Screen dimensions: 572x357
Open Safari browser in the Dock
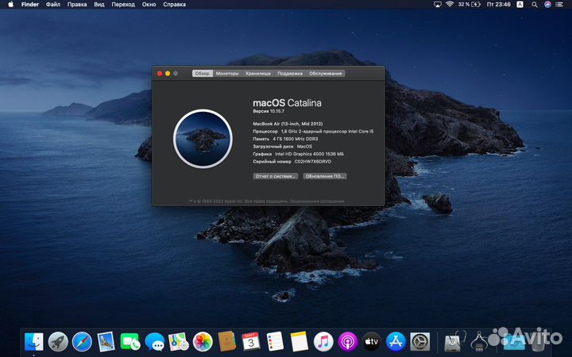coord(82,342)
